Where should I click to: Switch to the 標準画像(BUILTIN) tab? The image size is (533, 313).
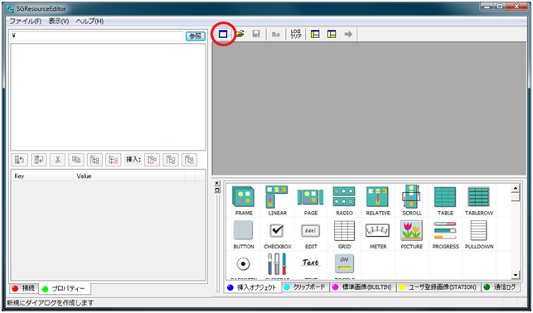(x=363, y=287)
